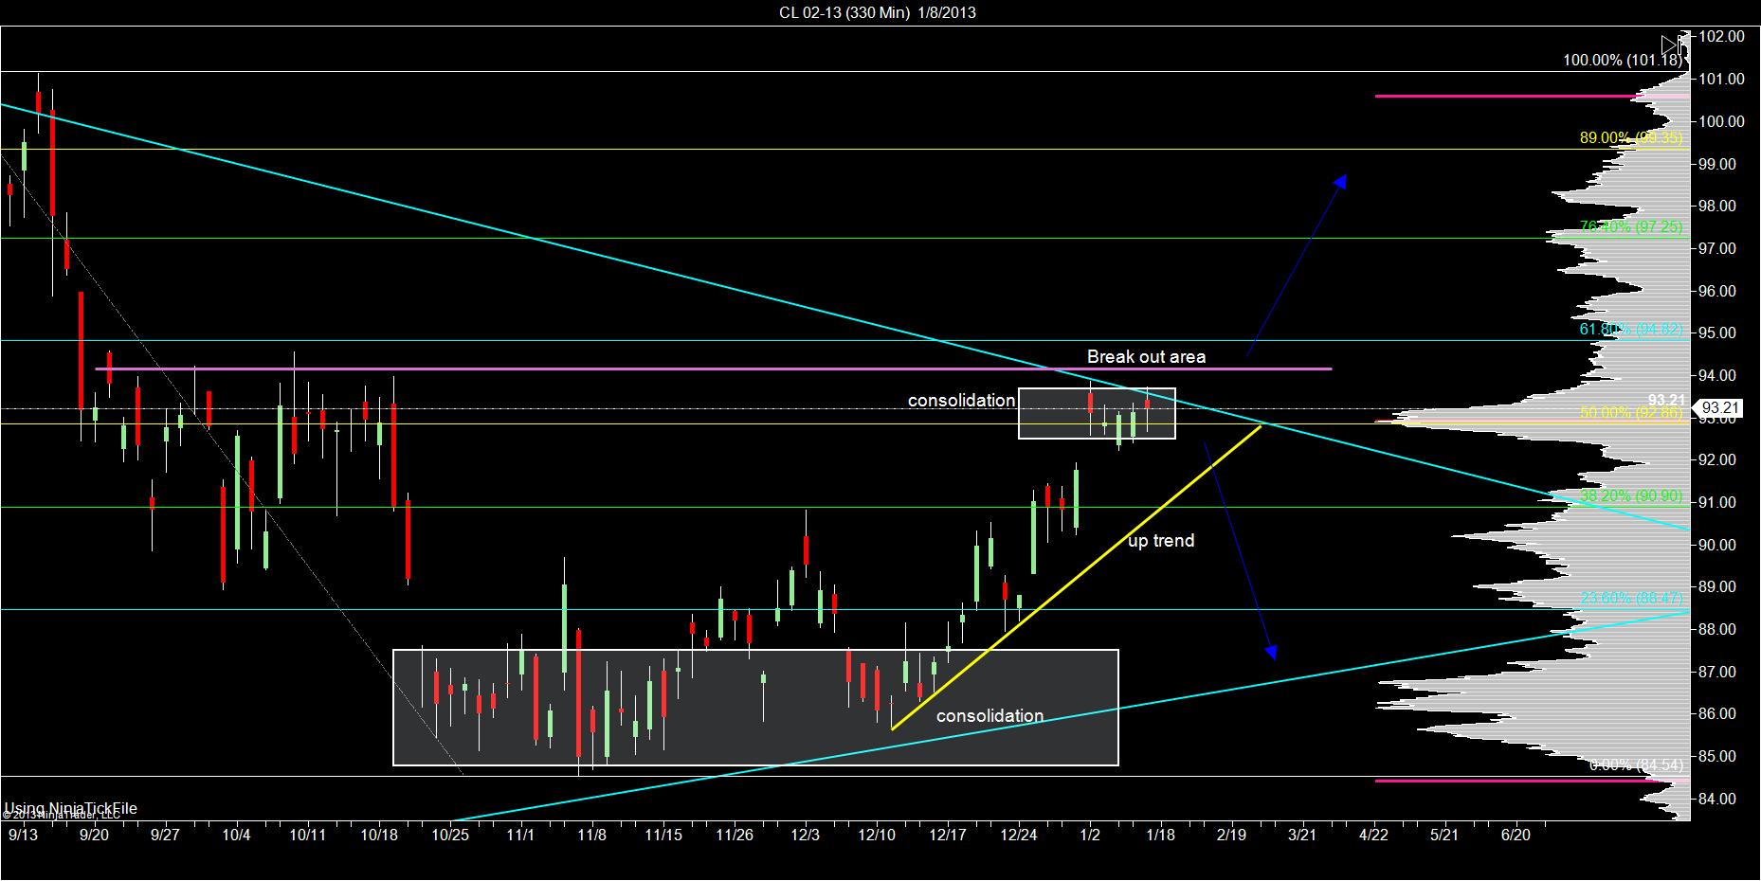Click the 102.00 price axis label
The width and height of the screenshot is (1761, 881).
[1722, 37]
